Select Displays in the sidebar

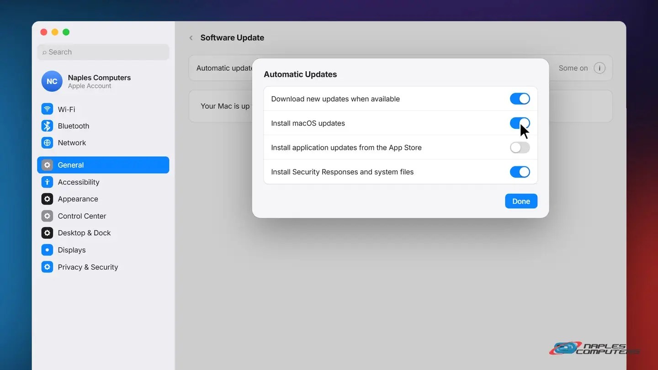click(72, 250)
